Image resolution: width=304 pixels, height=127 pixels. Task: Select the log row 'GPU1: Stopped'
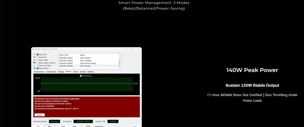coord(89,61)
